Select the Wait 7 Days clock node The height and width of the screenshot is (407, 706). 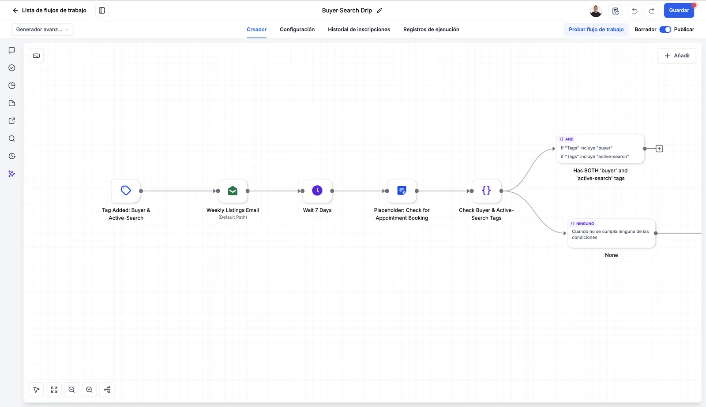coord(317,190)
